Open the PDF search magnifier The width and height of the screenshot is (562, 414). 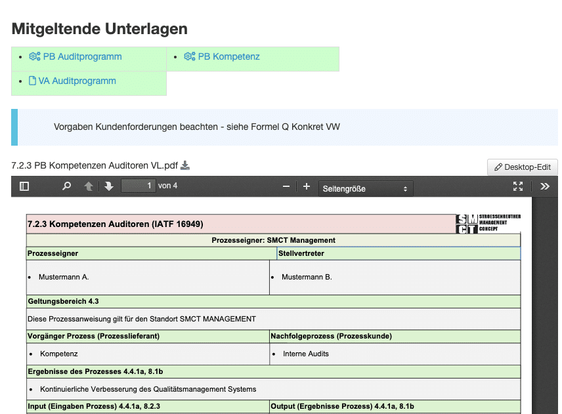(x=66, y=186)
